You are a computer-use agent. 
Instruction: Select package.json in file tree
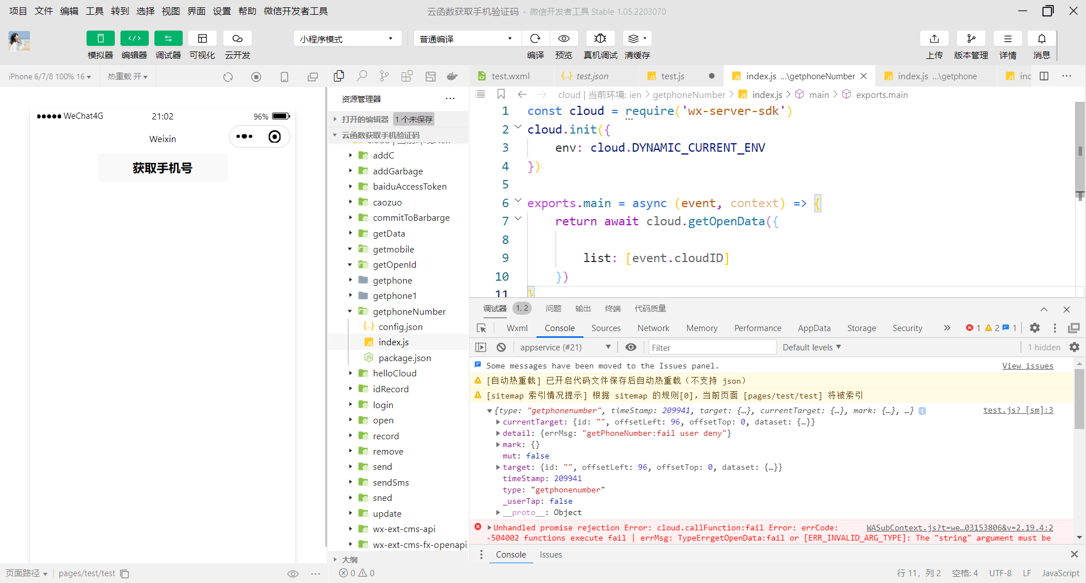click(404, 358)
